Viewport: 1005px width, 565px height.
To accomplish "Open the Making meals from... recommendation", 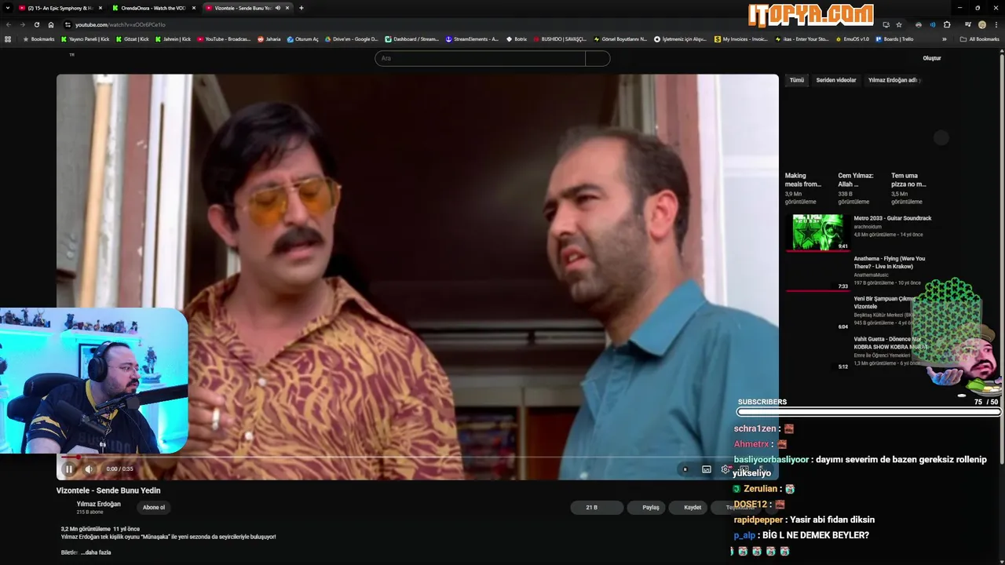I will coord(803,180).
